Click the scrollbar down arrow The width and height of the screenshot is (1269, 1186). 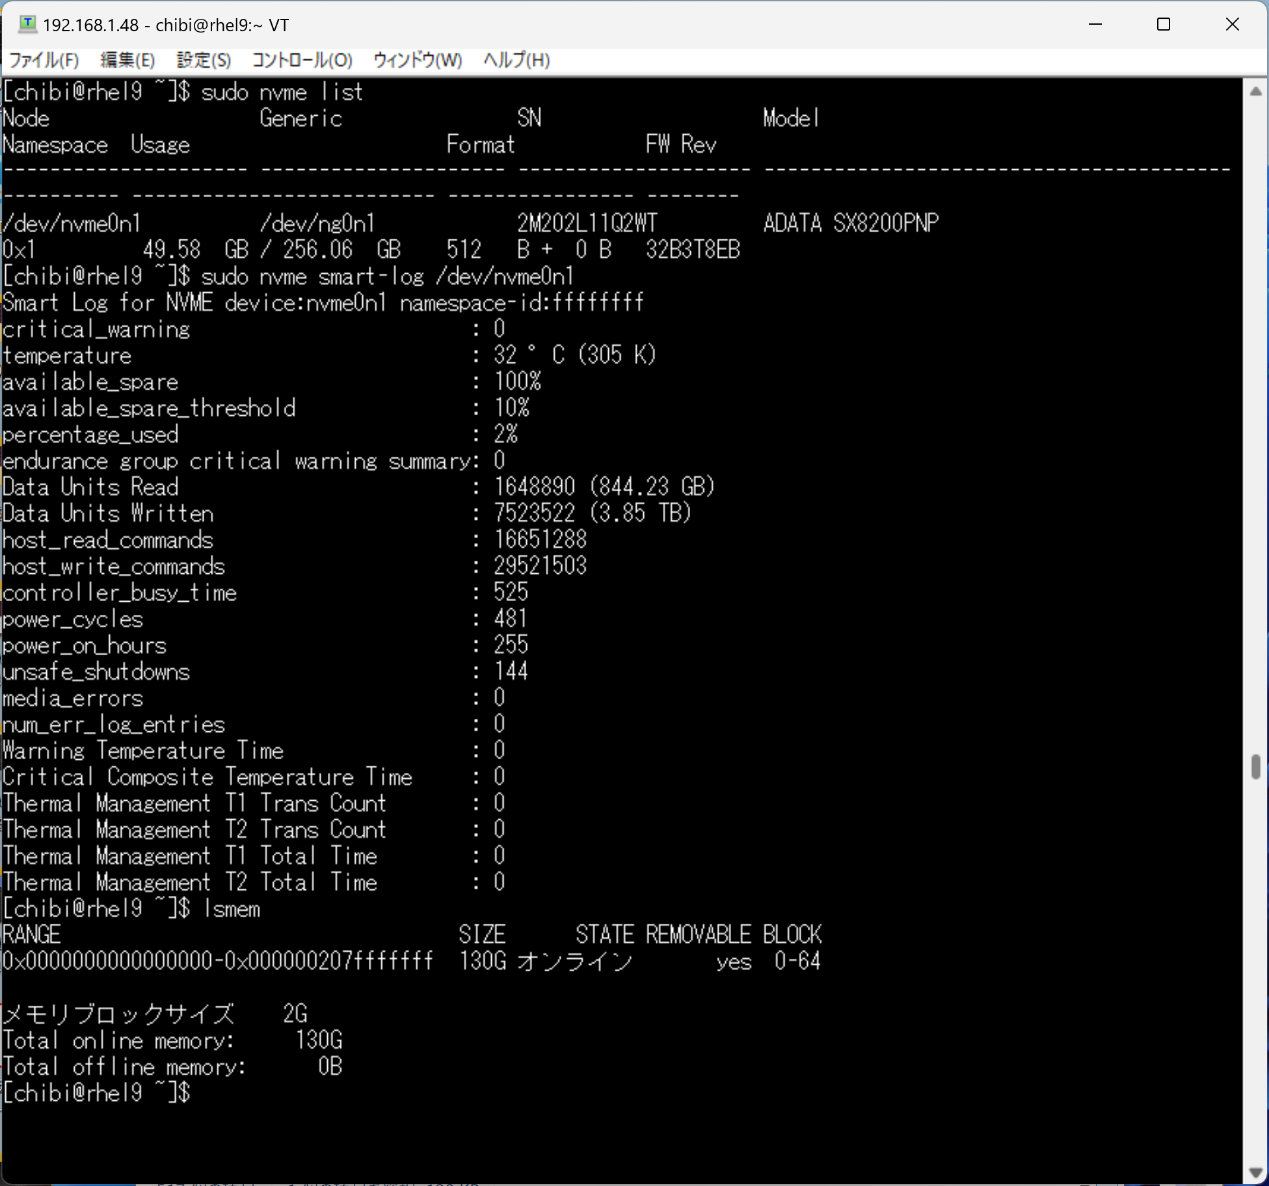[x=1256, y=1173]
